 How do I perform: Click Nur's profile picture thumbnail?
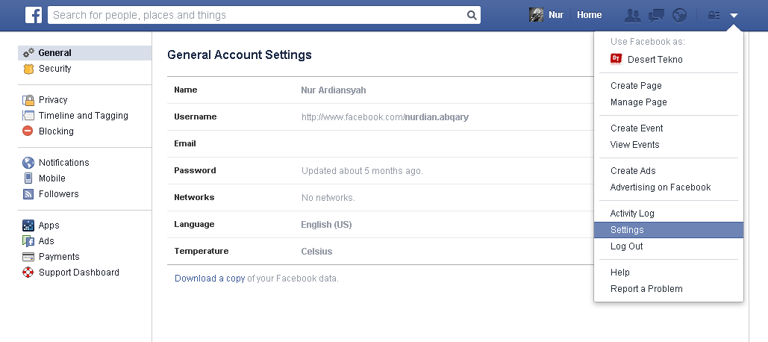click(x=537, y=15)
